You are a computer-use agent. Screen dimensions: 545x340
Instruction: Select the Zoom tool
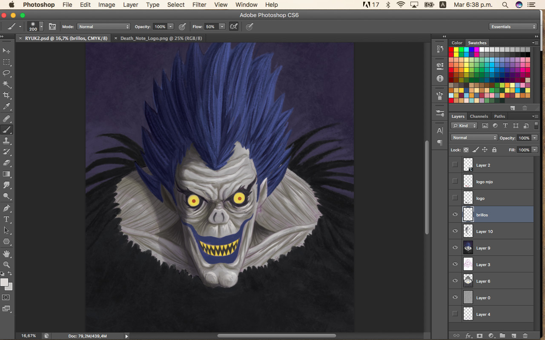pyautogui.click(x=6, y=264)
